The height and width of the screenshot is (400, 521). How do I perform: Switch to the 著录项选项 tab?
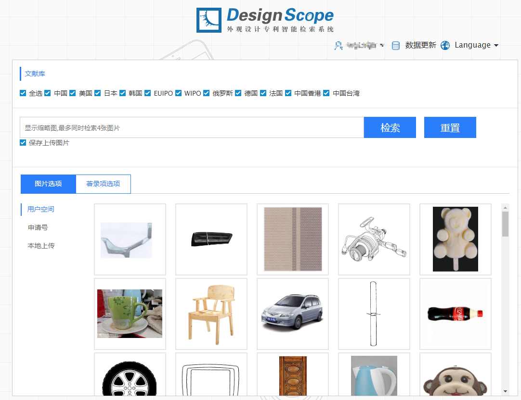click(103, 184)
